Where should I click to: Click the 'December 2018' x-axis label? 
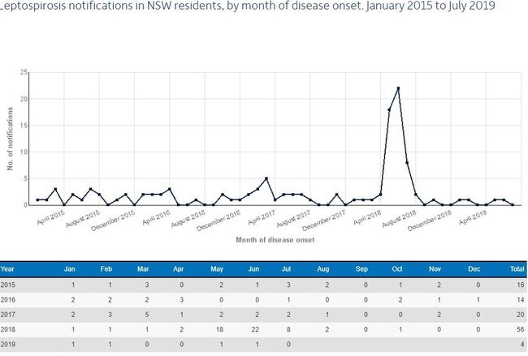pyautogui.click(x=430, y=221)
